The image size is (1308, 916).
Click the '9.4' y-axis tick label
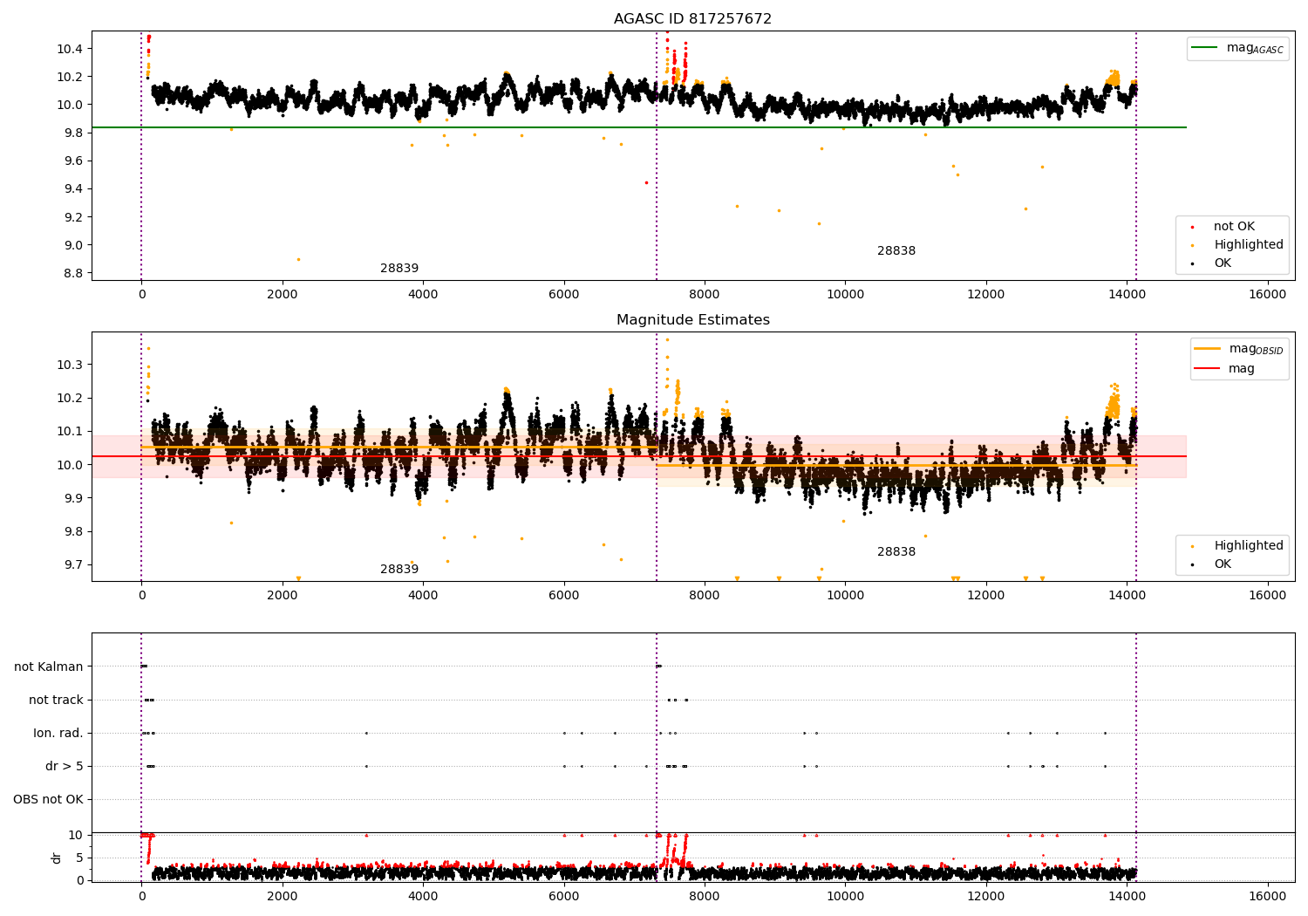tap(73, 188)
